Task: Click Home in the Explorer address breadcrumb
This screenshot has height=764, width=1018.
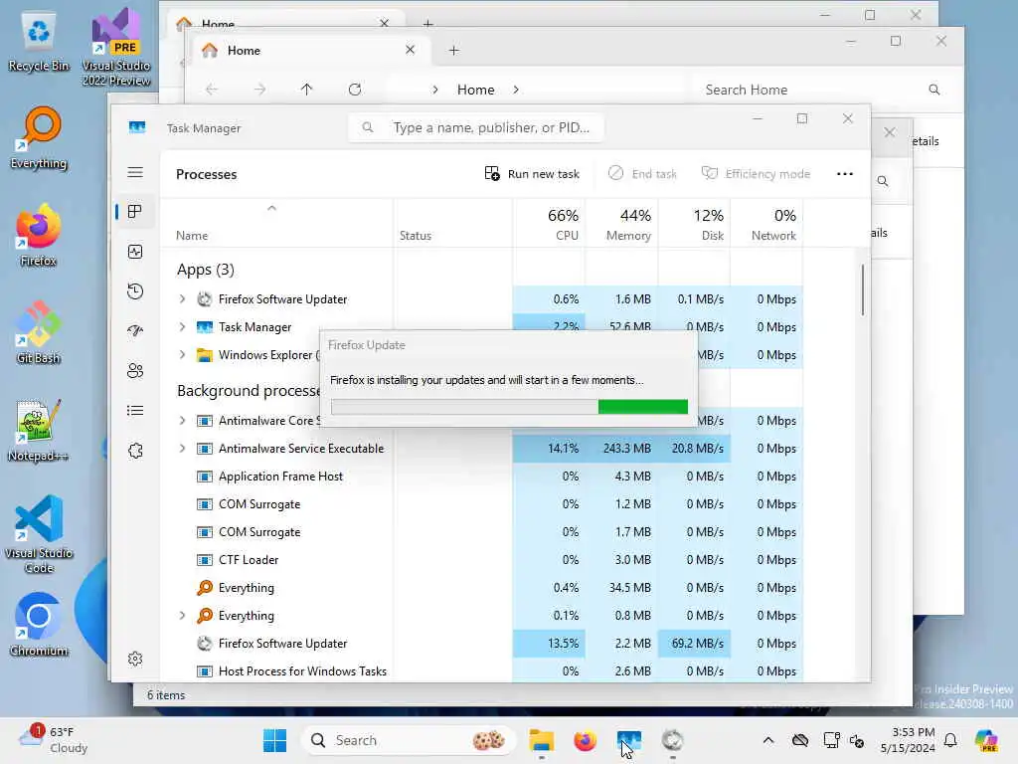Action: [476, 90]
